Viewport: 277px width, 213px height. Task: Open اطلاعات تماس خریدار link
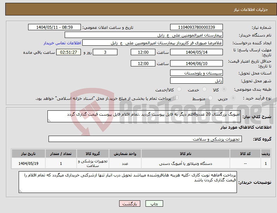62,43
